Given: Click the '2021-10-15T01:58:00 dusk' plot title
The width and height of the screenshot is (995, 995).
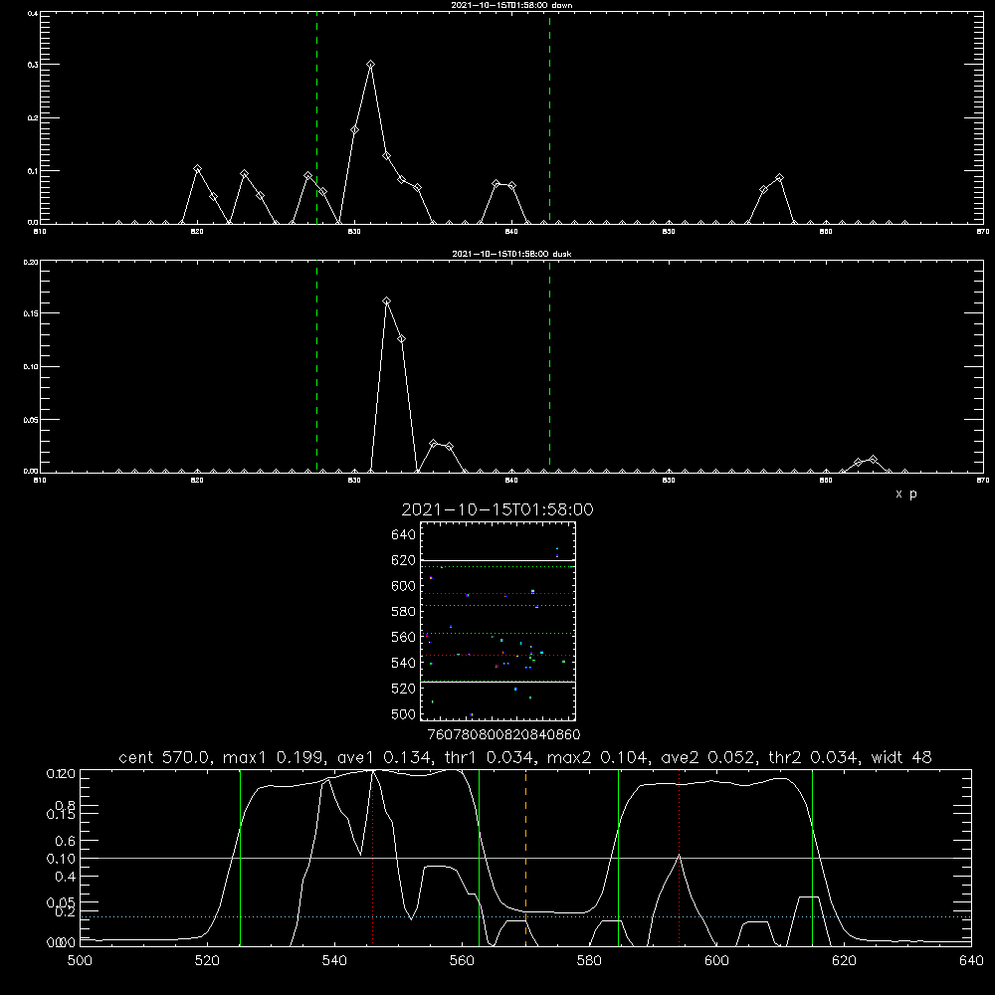Looking at the screenshot, I should coord(511,254).
